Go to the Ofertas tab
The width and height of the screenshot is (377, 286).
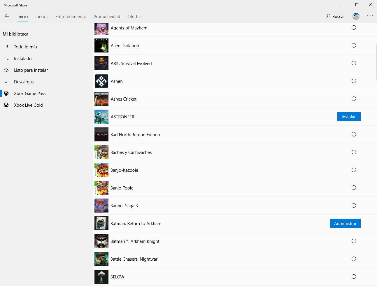134,17
